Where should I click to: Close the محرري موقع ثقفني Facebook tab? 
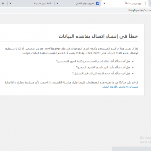tap(57, 3)
